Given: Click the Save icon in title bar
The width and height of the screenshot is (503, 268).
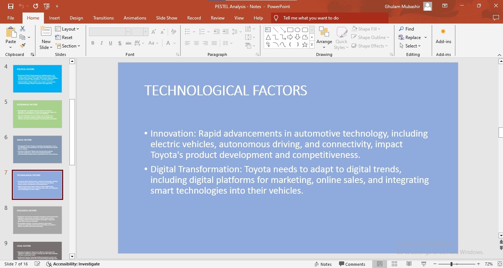Looking at the screenshot, I should pyautogui.click(x=10, y=6).
